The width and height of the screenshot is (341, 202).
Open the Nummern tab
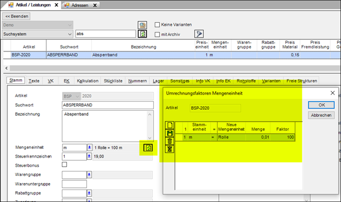click(x=137, y=81)
